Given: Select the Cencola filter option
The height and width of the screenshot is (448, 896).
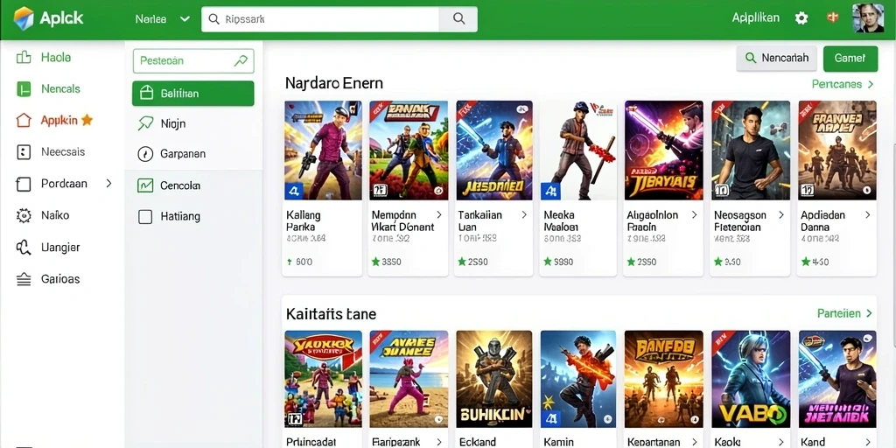Looking at the screenshot, I should click(180, 185).
